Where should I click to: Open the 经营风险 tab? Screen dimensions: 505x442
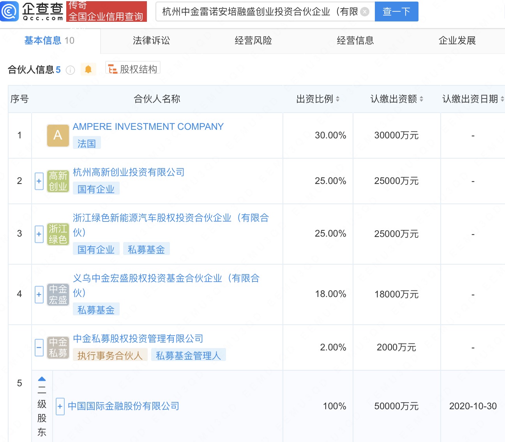coord(253,41)
